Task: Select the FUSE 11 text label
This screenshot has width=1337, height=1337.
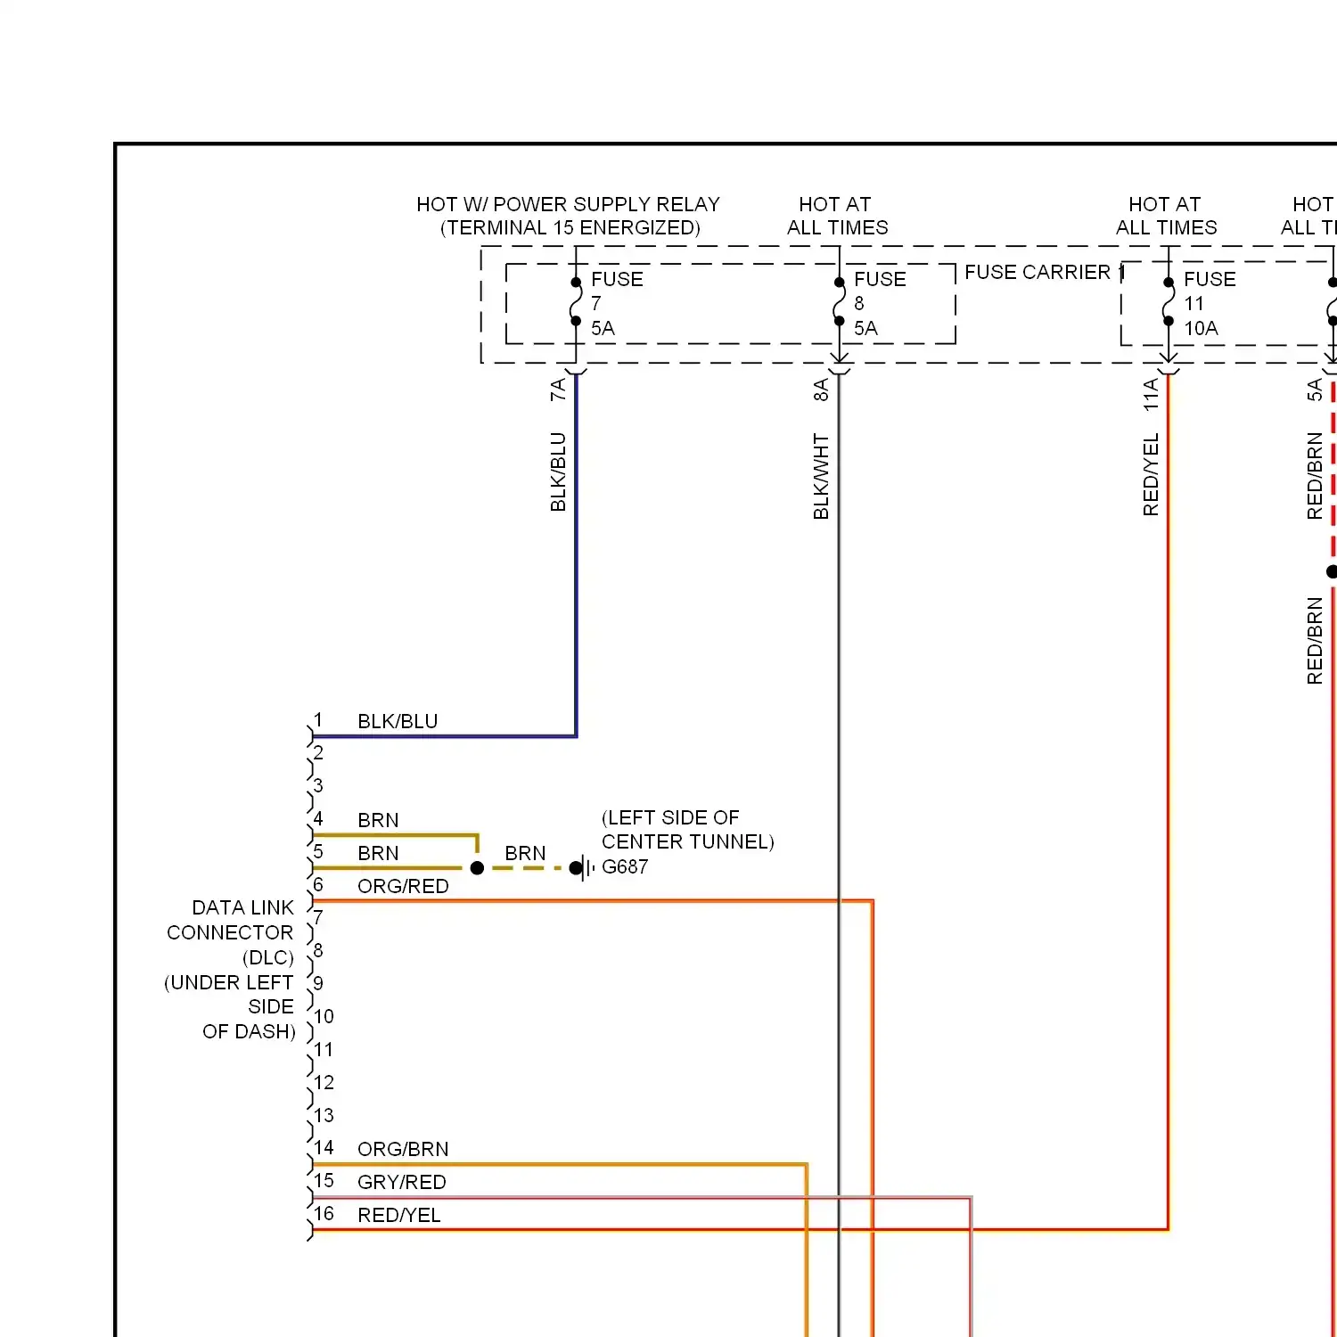Action: 1210,303
